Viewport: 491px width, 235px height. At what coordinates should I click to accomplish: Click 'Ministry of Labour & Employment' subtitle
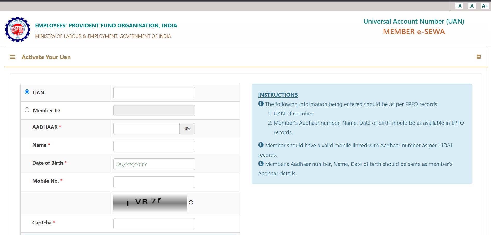(103, 36)
